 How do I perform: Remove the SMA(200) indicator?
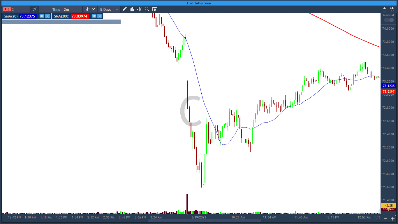[x=100, y=16]
